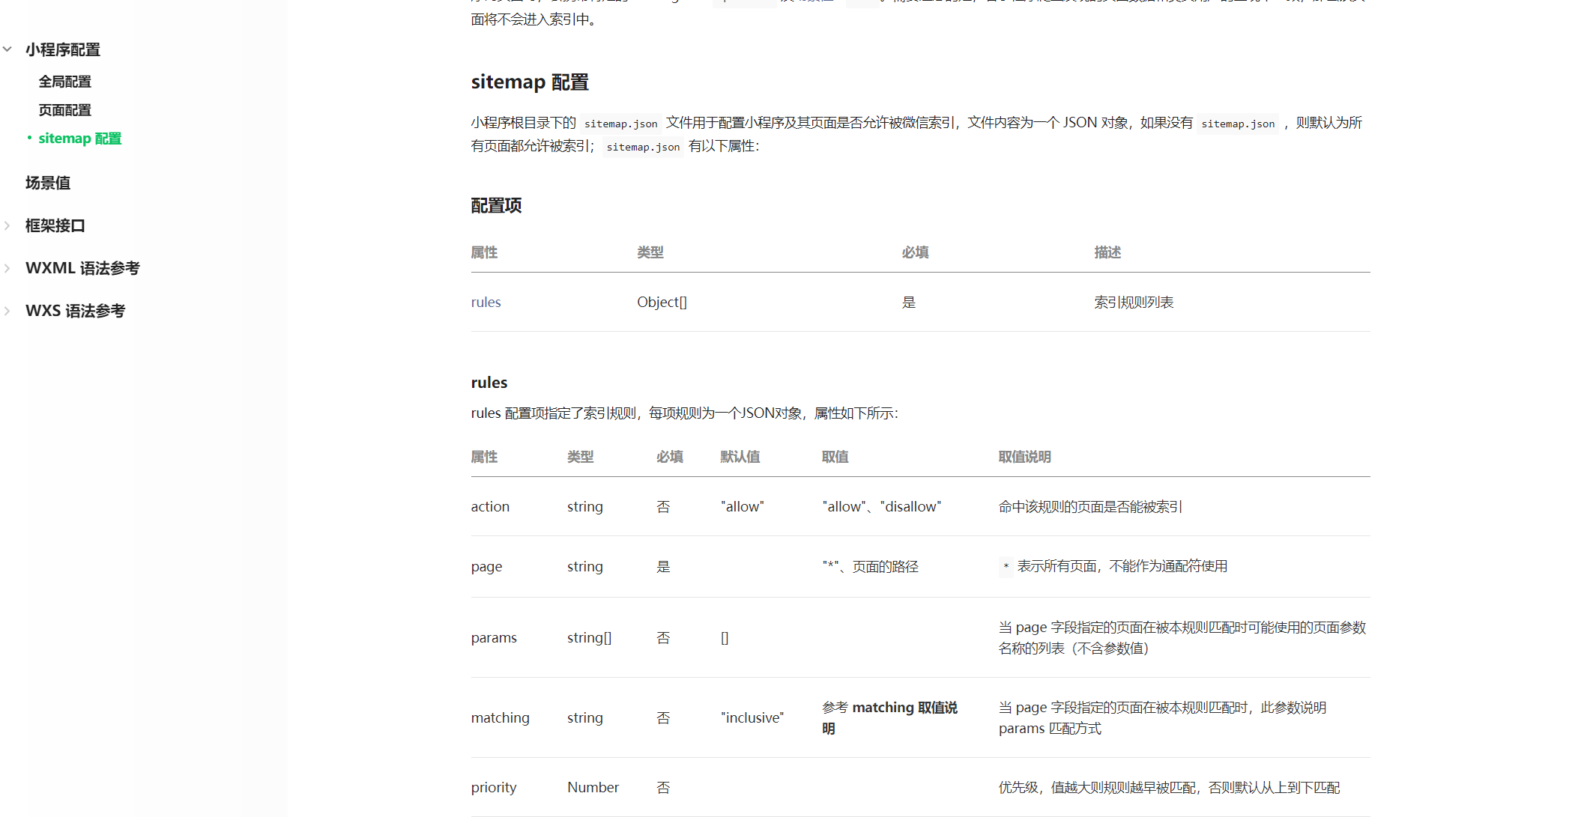This screenshot has height=817, width=1590.
Task: Click the sitemap 配置 page heading
Action: 529,82
